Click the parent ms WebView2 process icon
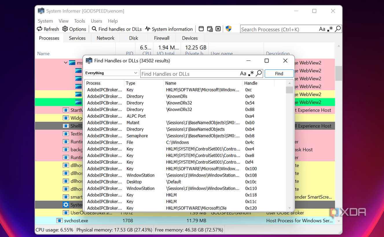Screen dimensions: 384x237 coord(72,63)
